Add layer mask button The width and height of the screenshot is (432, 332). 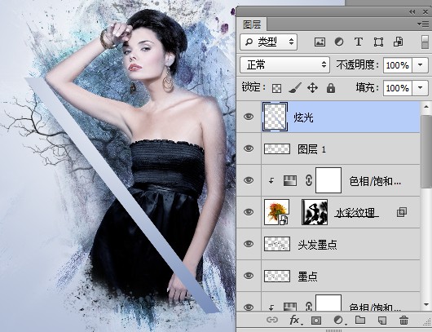(x=316, y=320)
